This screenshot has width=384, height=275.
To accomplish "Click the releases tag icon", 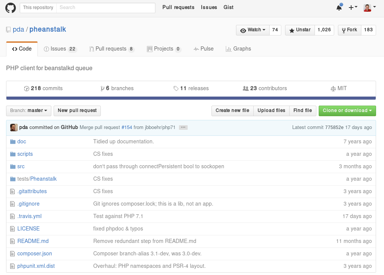I will coord(176,89).
